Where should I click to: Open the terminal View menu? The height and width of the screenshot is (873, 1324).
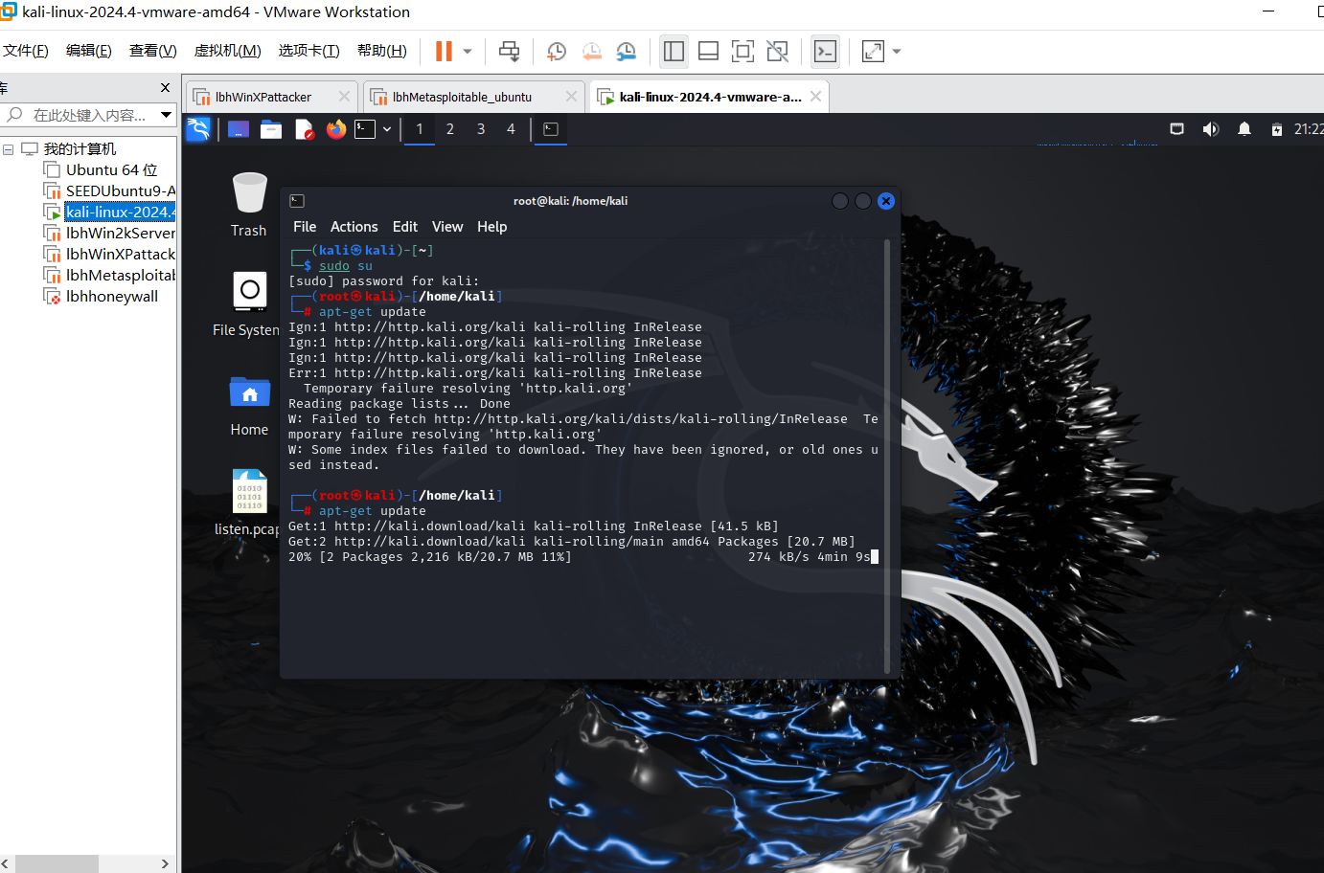pos(447,227)
